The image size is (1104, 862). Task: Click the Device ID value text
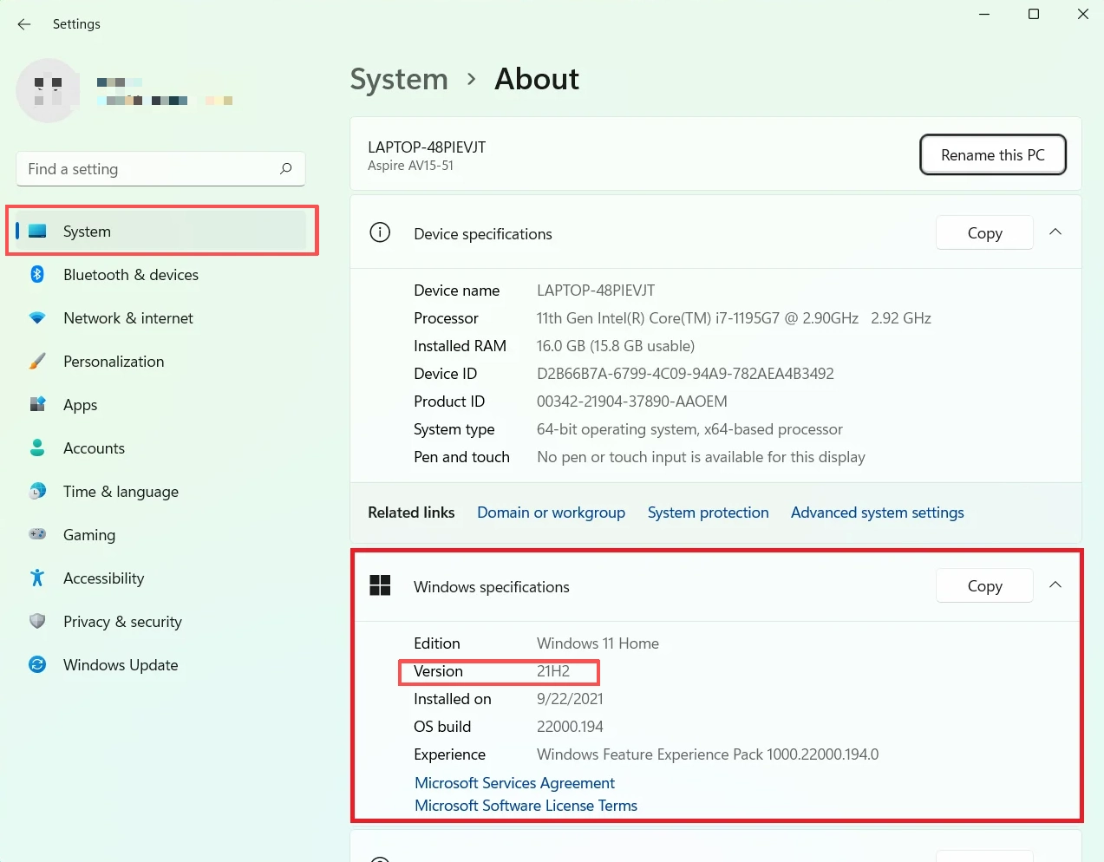pyautogui.click(x=685, y=374)
